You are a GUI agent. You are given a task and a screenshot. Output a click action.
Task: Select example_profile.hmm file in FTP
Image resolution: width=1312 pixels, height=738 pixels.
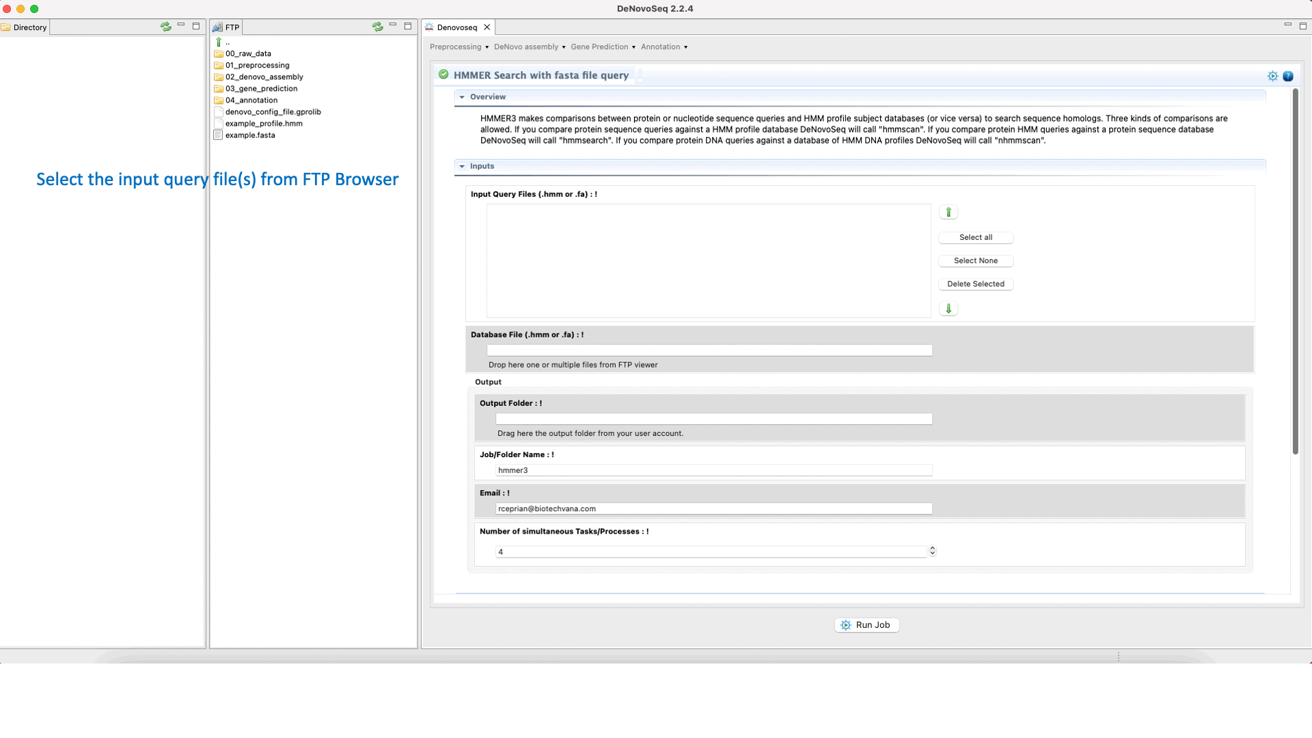pyautogui.click(x=264, y=124)
